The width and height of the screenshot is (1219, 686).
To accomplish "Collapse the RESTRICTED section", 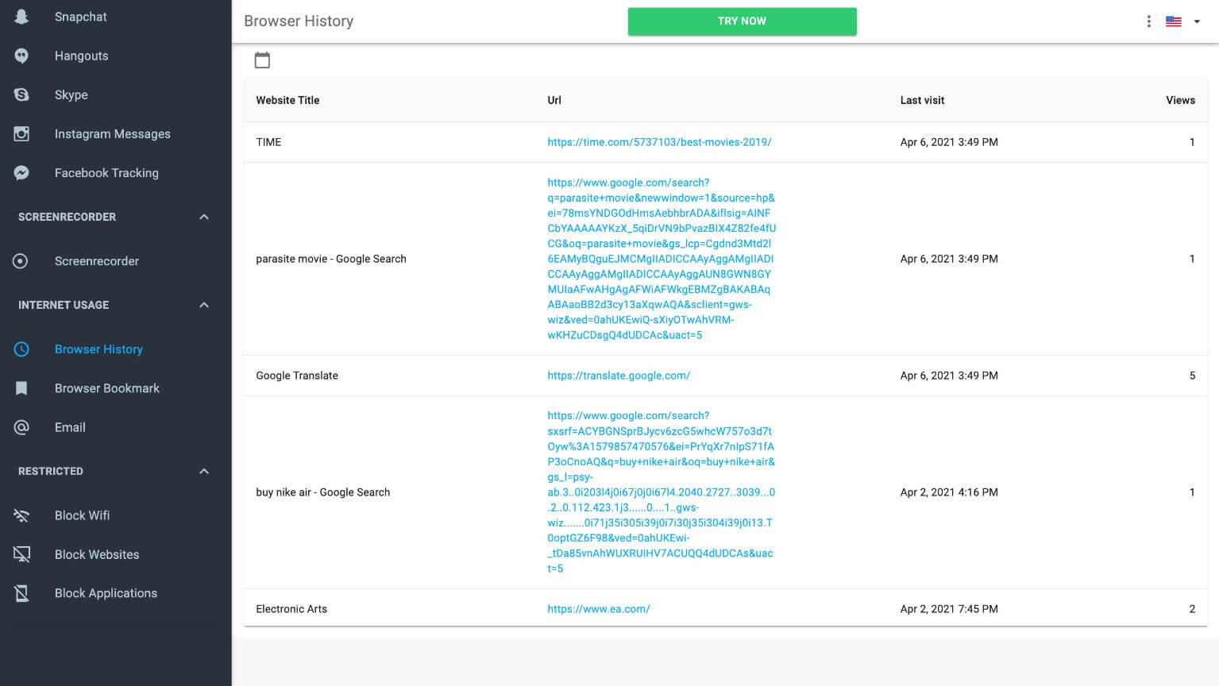I will pos(204,471).
